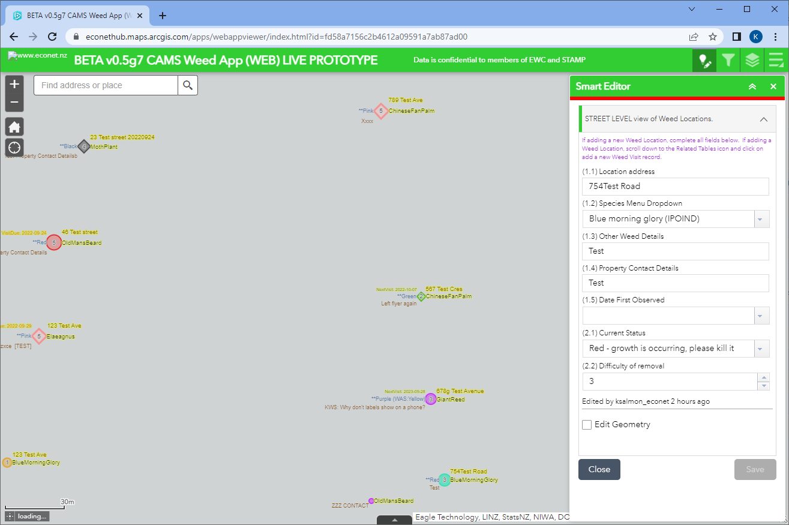Zoom in with the plus icon
Image resolution: width=789 pixels, height=525 pixels.
pos(14,83)
